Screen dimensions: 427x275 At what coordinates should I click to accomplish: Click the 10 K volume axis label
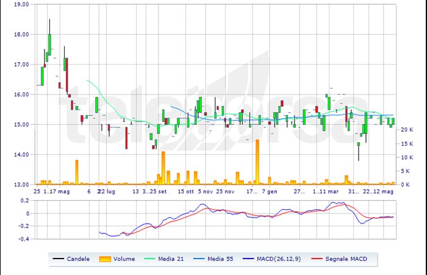tap(407, 157)
